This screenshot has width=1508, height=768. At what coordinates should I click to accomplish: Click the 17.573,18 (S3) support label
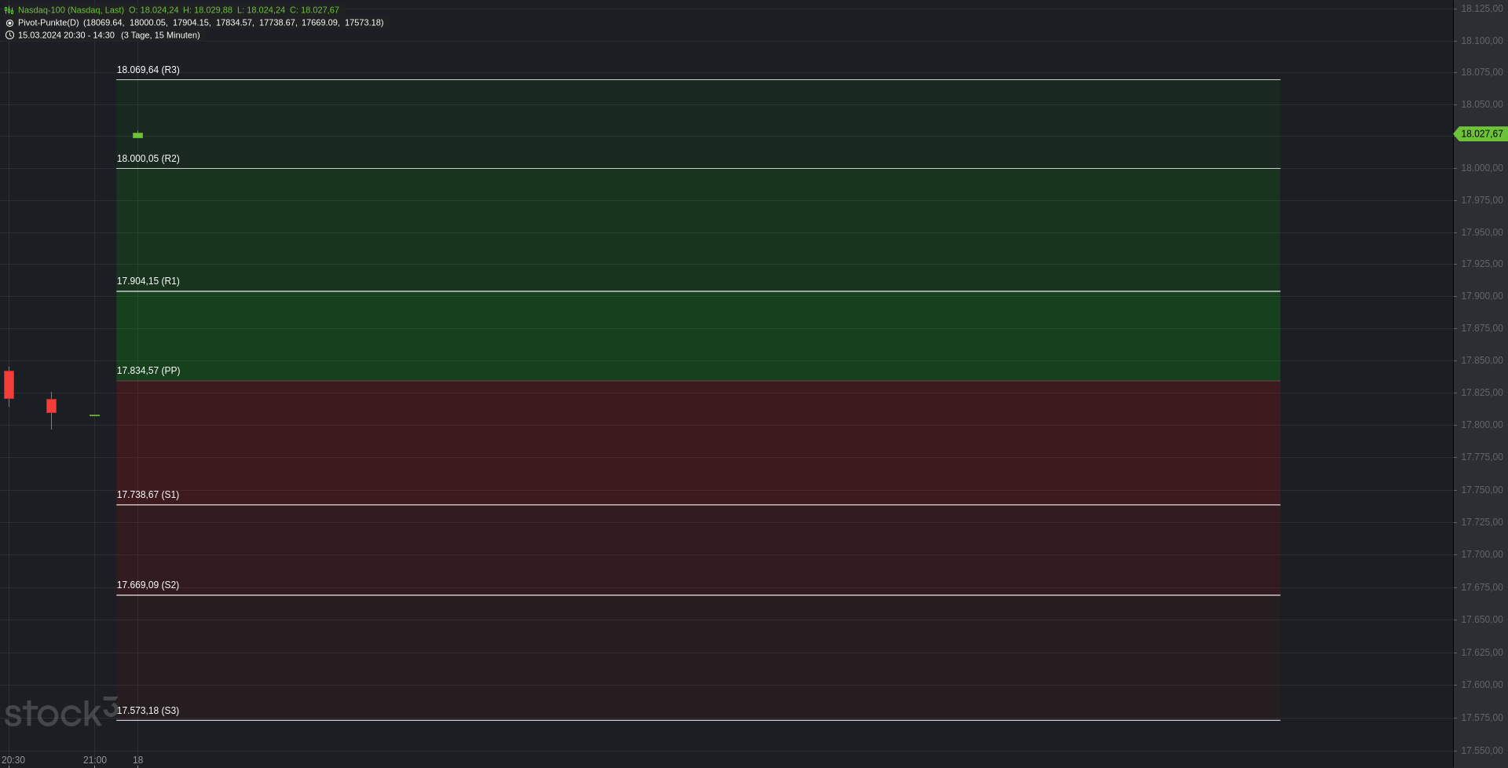pyautogui.click(x=148, y=711)
